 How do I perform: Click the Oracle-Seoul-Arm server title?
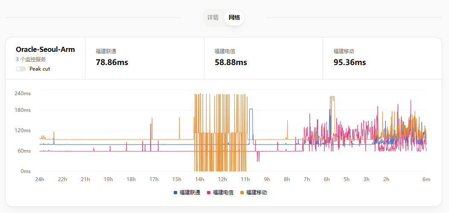click(45, 49)
